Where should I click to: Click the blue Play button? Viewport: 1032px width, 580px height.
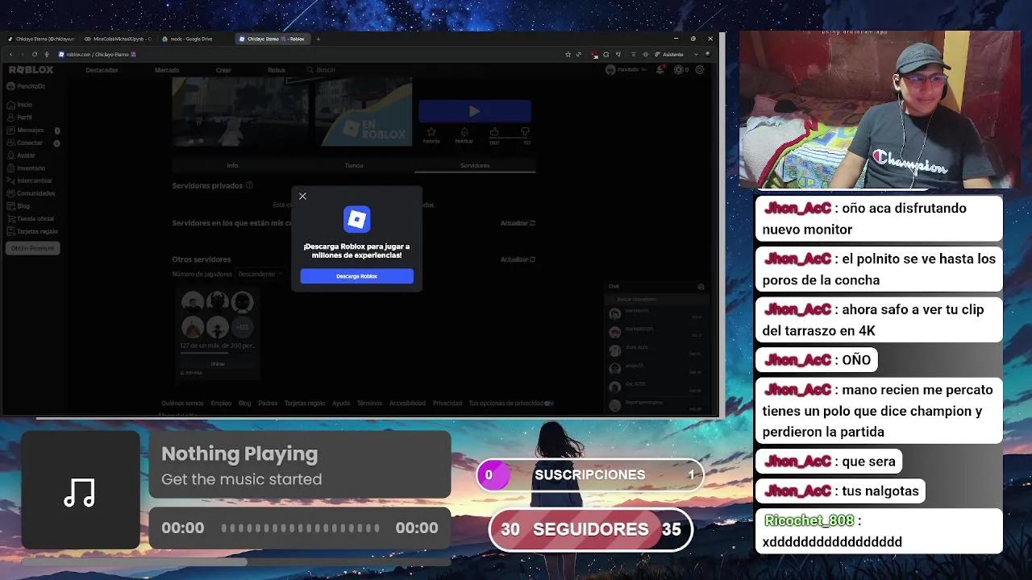[474, 111]
